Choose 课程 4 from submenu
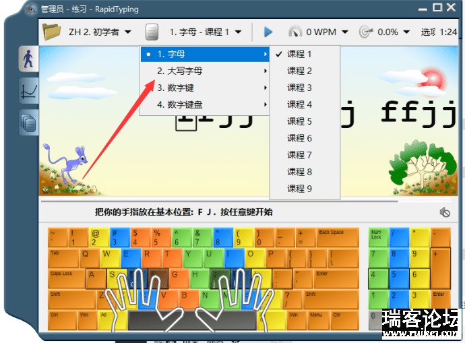 pos(305,104)
